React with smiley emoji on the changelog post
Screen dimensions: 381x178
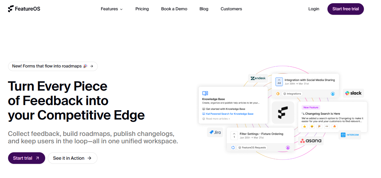[312, 127]
